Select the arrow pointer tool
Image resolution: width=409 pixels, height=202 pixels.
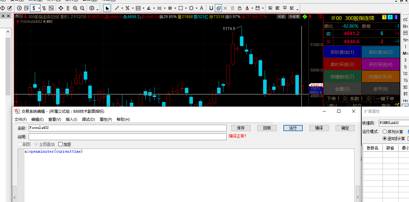[x=107, y=8]
